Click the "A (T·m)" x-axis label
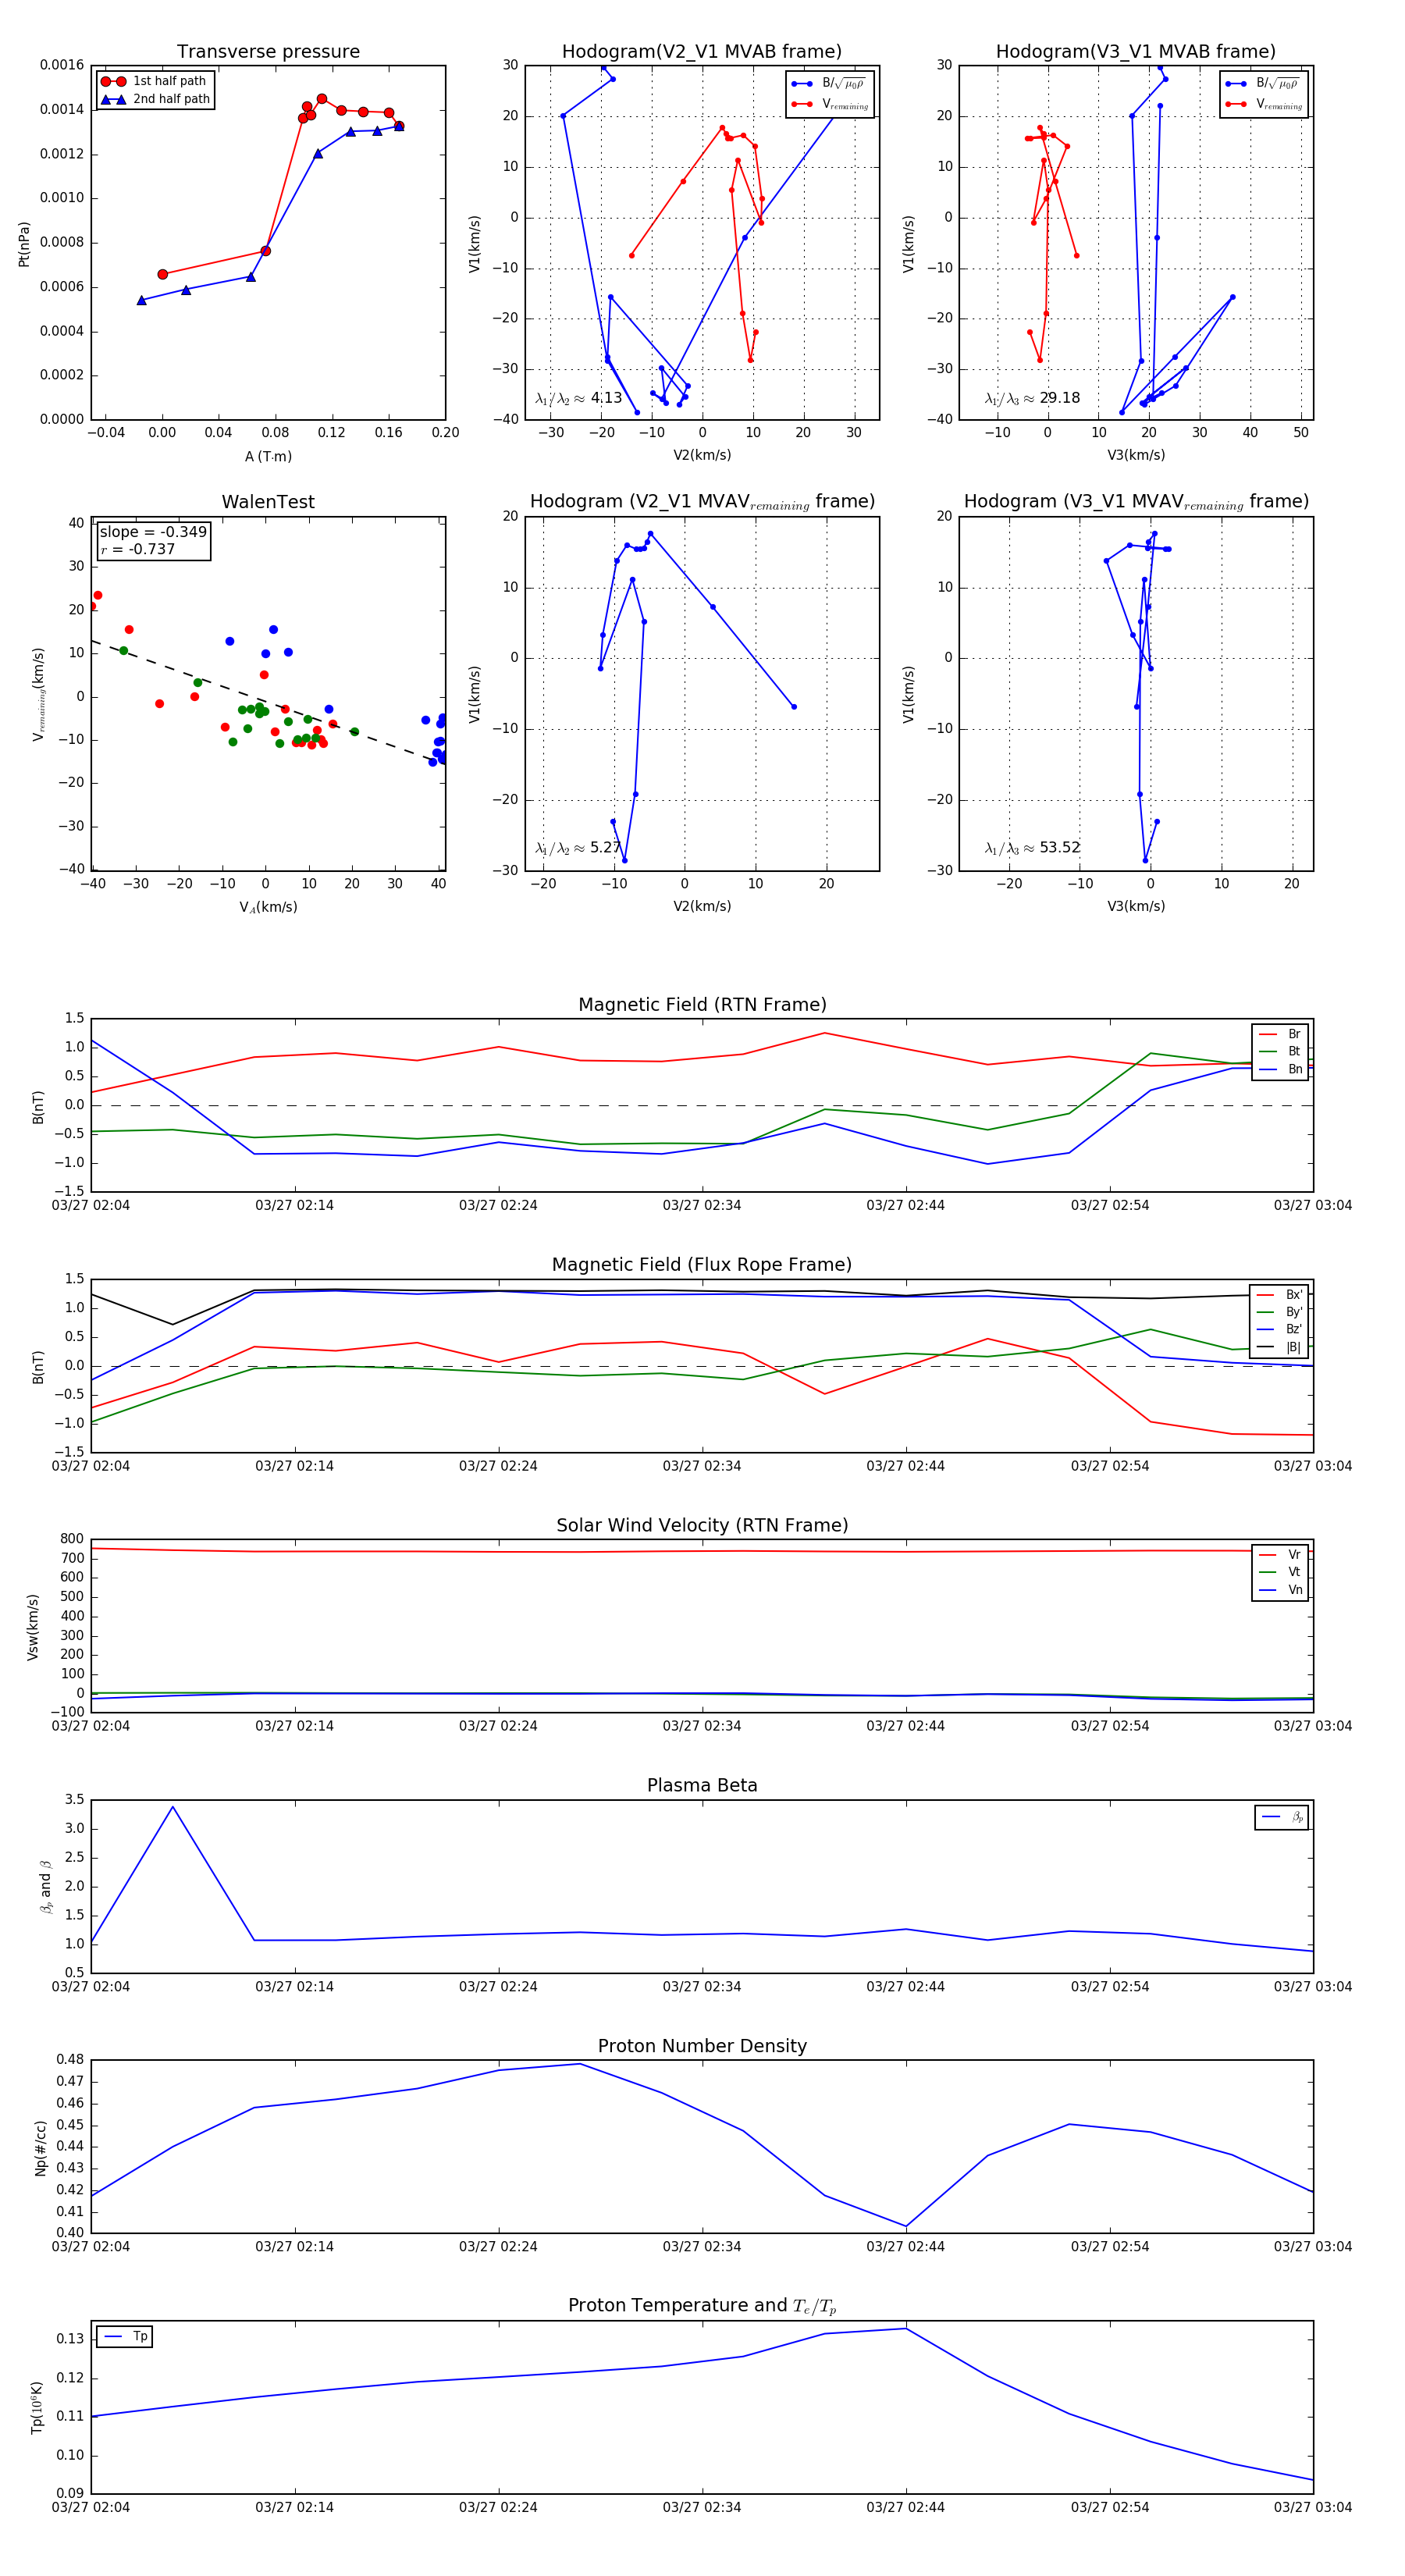Screen dimensions: 1405x2576 click(268, 456)
